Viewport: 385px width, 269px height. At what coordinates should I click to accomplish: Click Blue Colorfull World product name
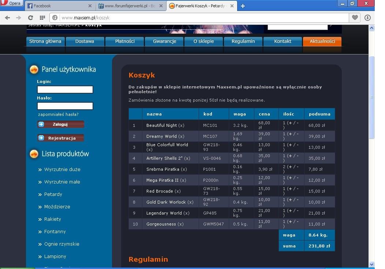pyautogui.click(x=167, y=145)
